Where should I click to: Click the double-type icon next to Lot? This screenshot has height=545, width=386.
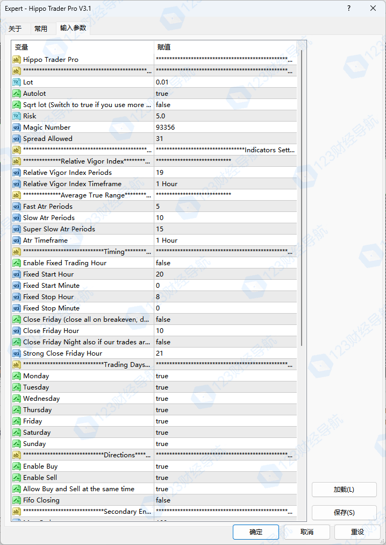point(16,82)
